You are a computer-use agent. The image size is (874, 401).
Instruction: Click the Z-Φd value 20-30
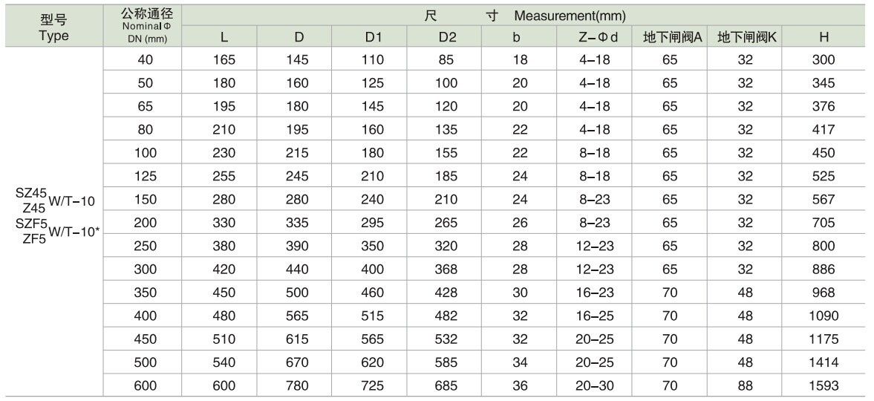(595, 385)
